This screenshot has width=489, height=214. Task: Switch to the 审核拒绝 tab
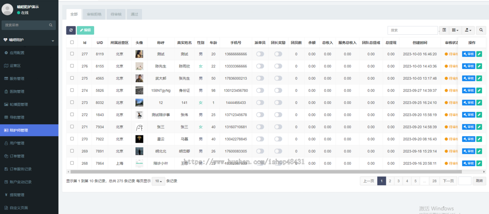pos(95,14)
